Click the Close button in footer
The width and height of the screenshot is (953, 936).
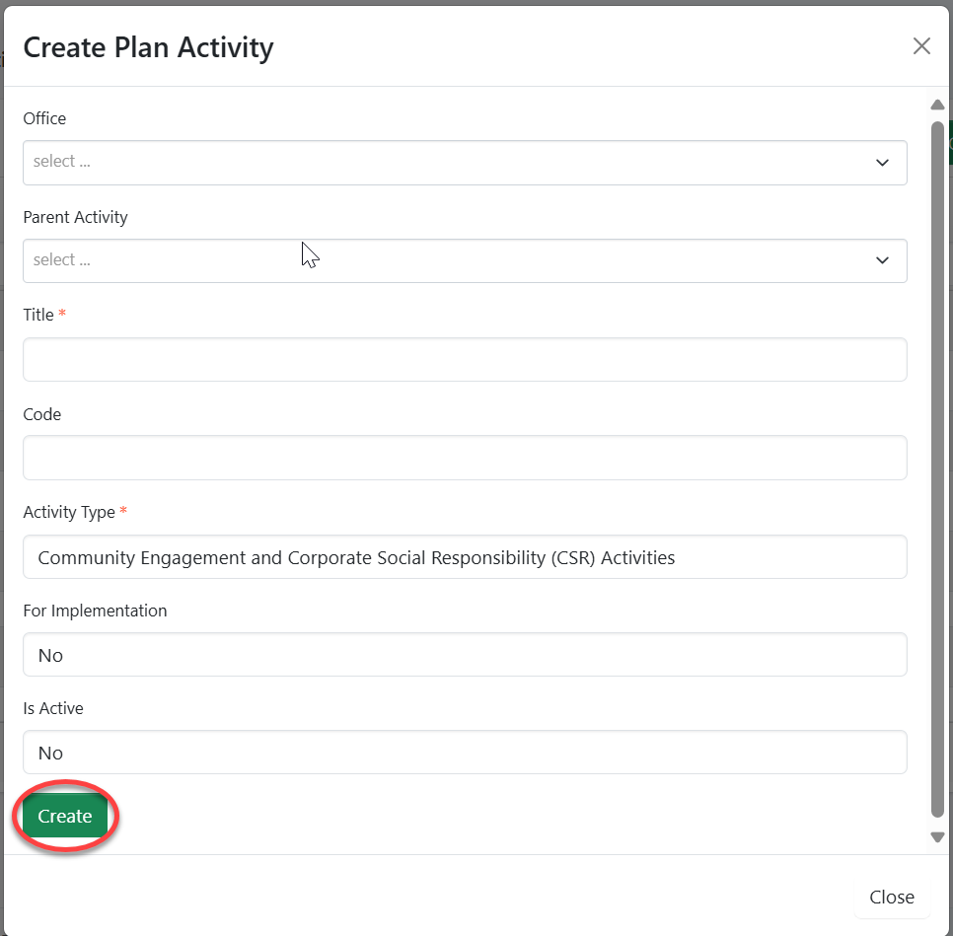click(x=891, y=897)
